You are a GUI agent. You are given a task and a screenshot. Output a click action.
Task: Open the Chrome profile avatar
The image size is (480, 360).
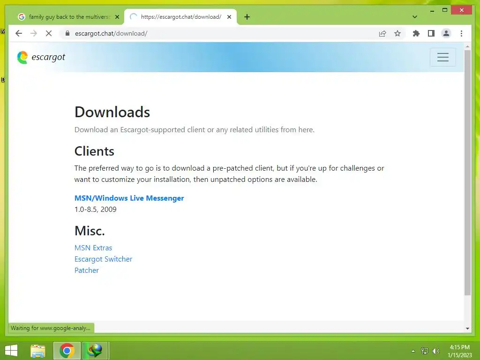(x=446, y=33)
